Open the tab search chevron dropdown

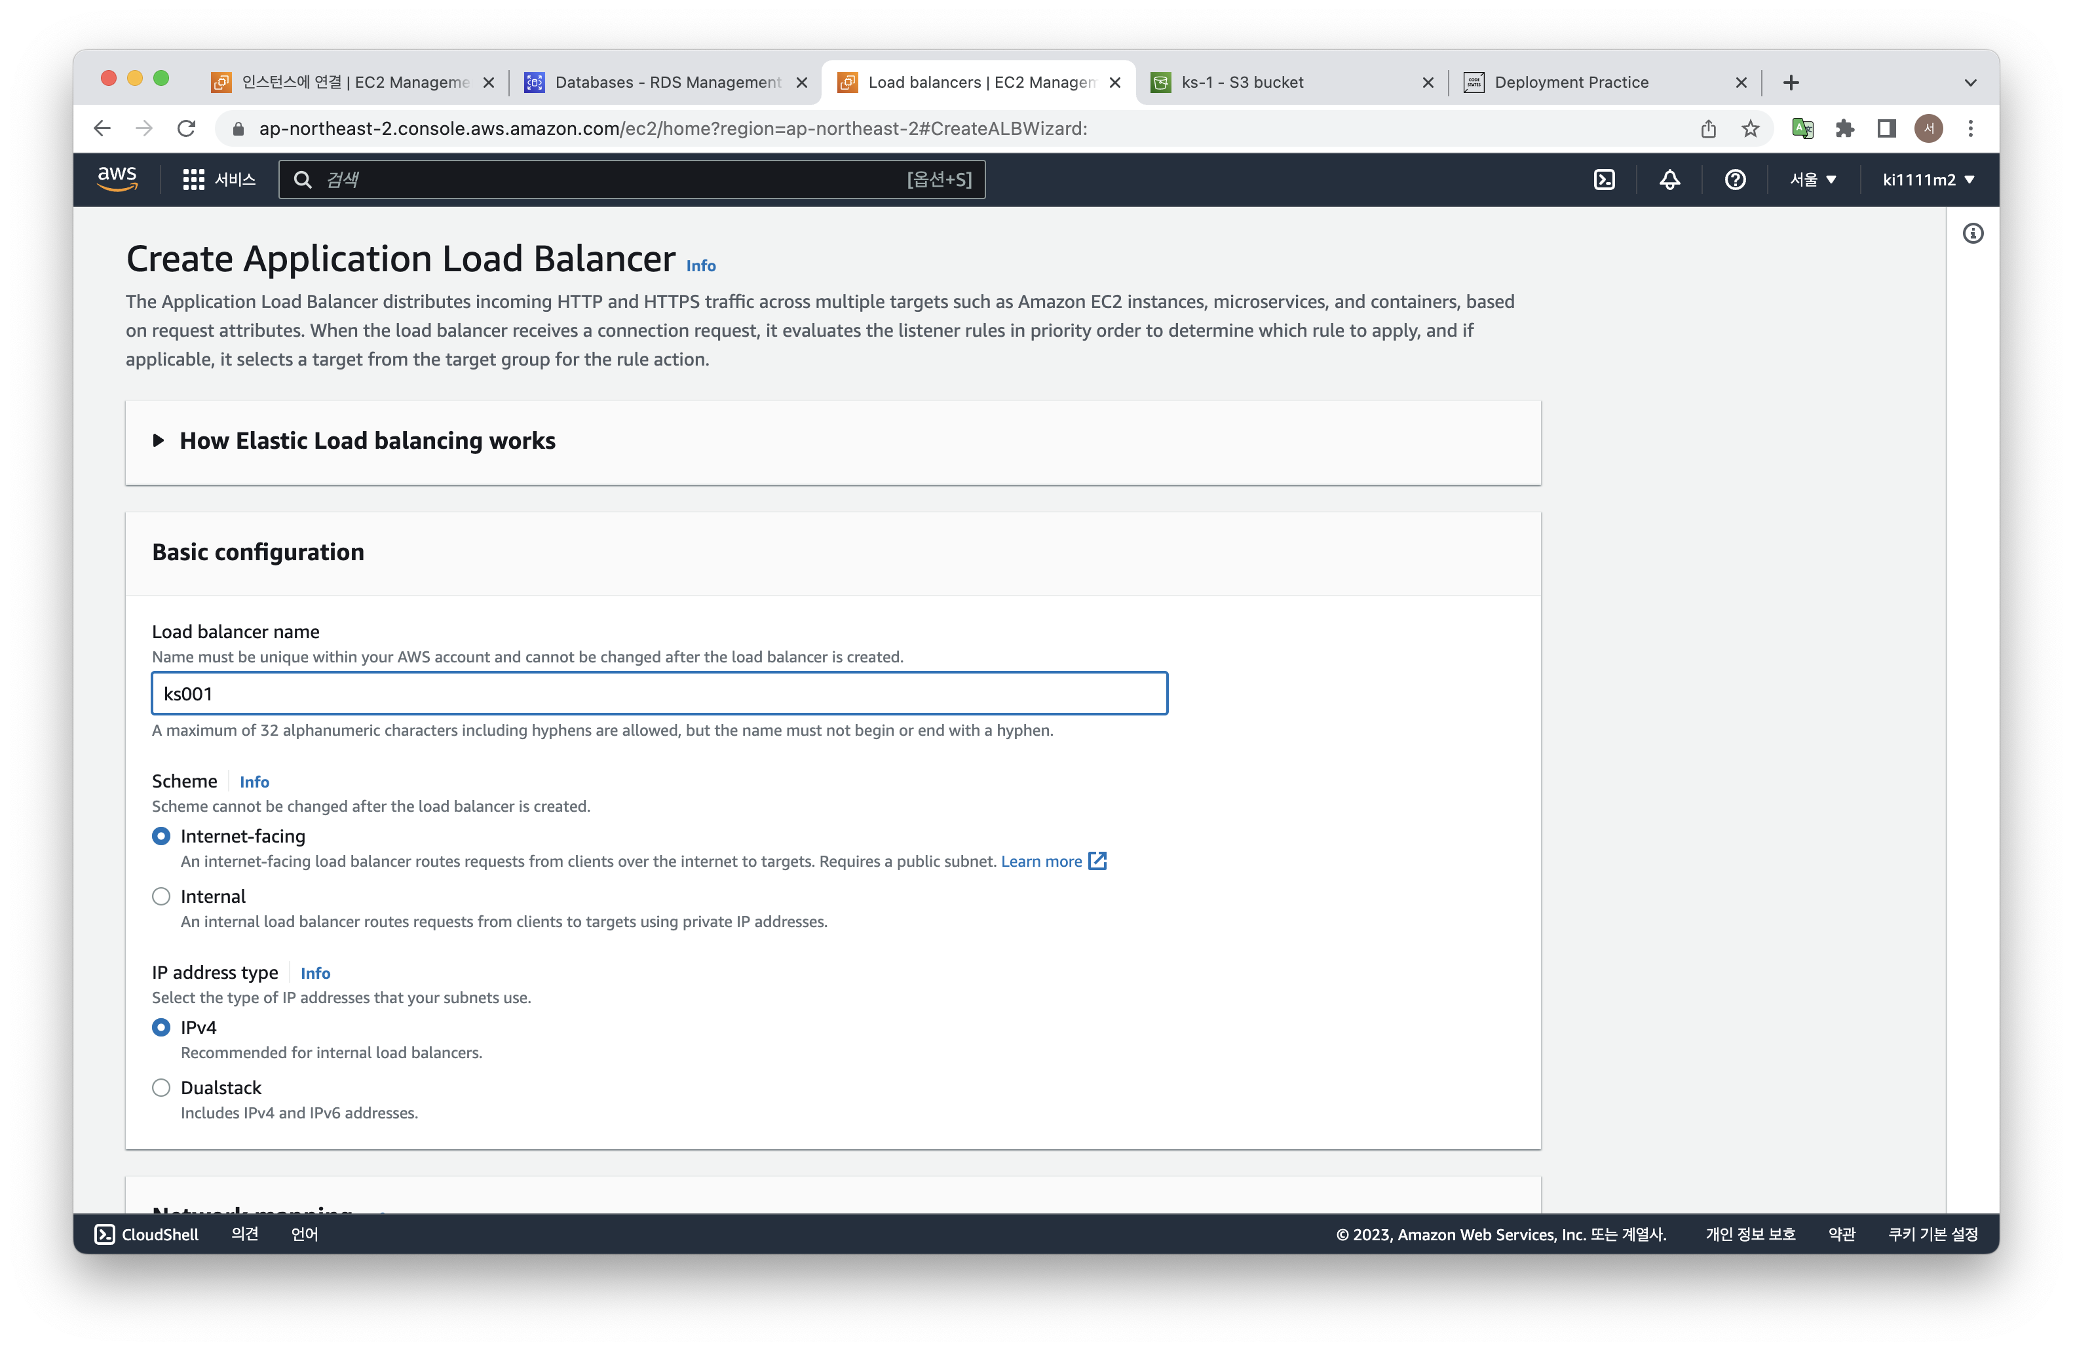pos(1970,83)
